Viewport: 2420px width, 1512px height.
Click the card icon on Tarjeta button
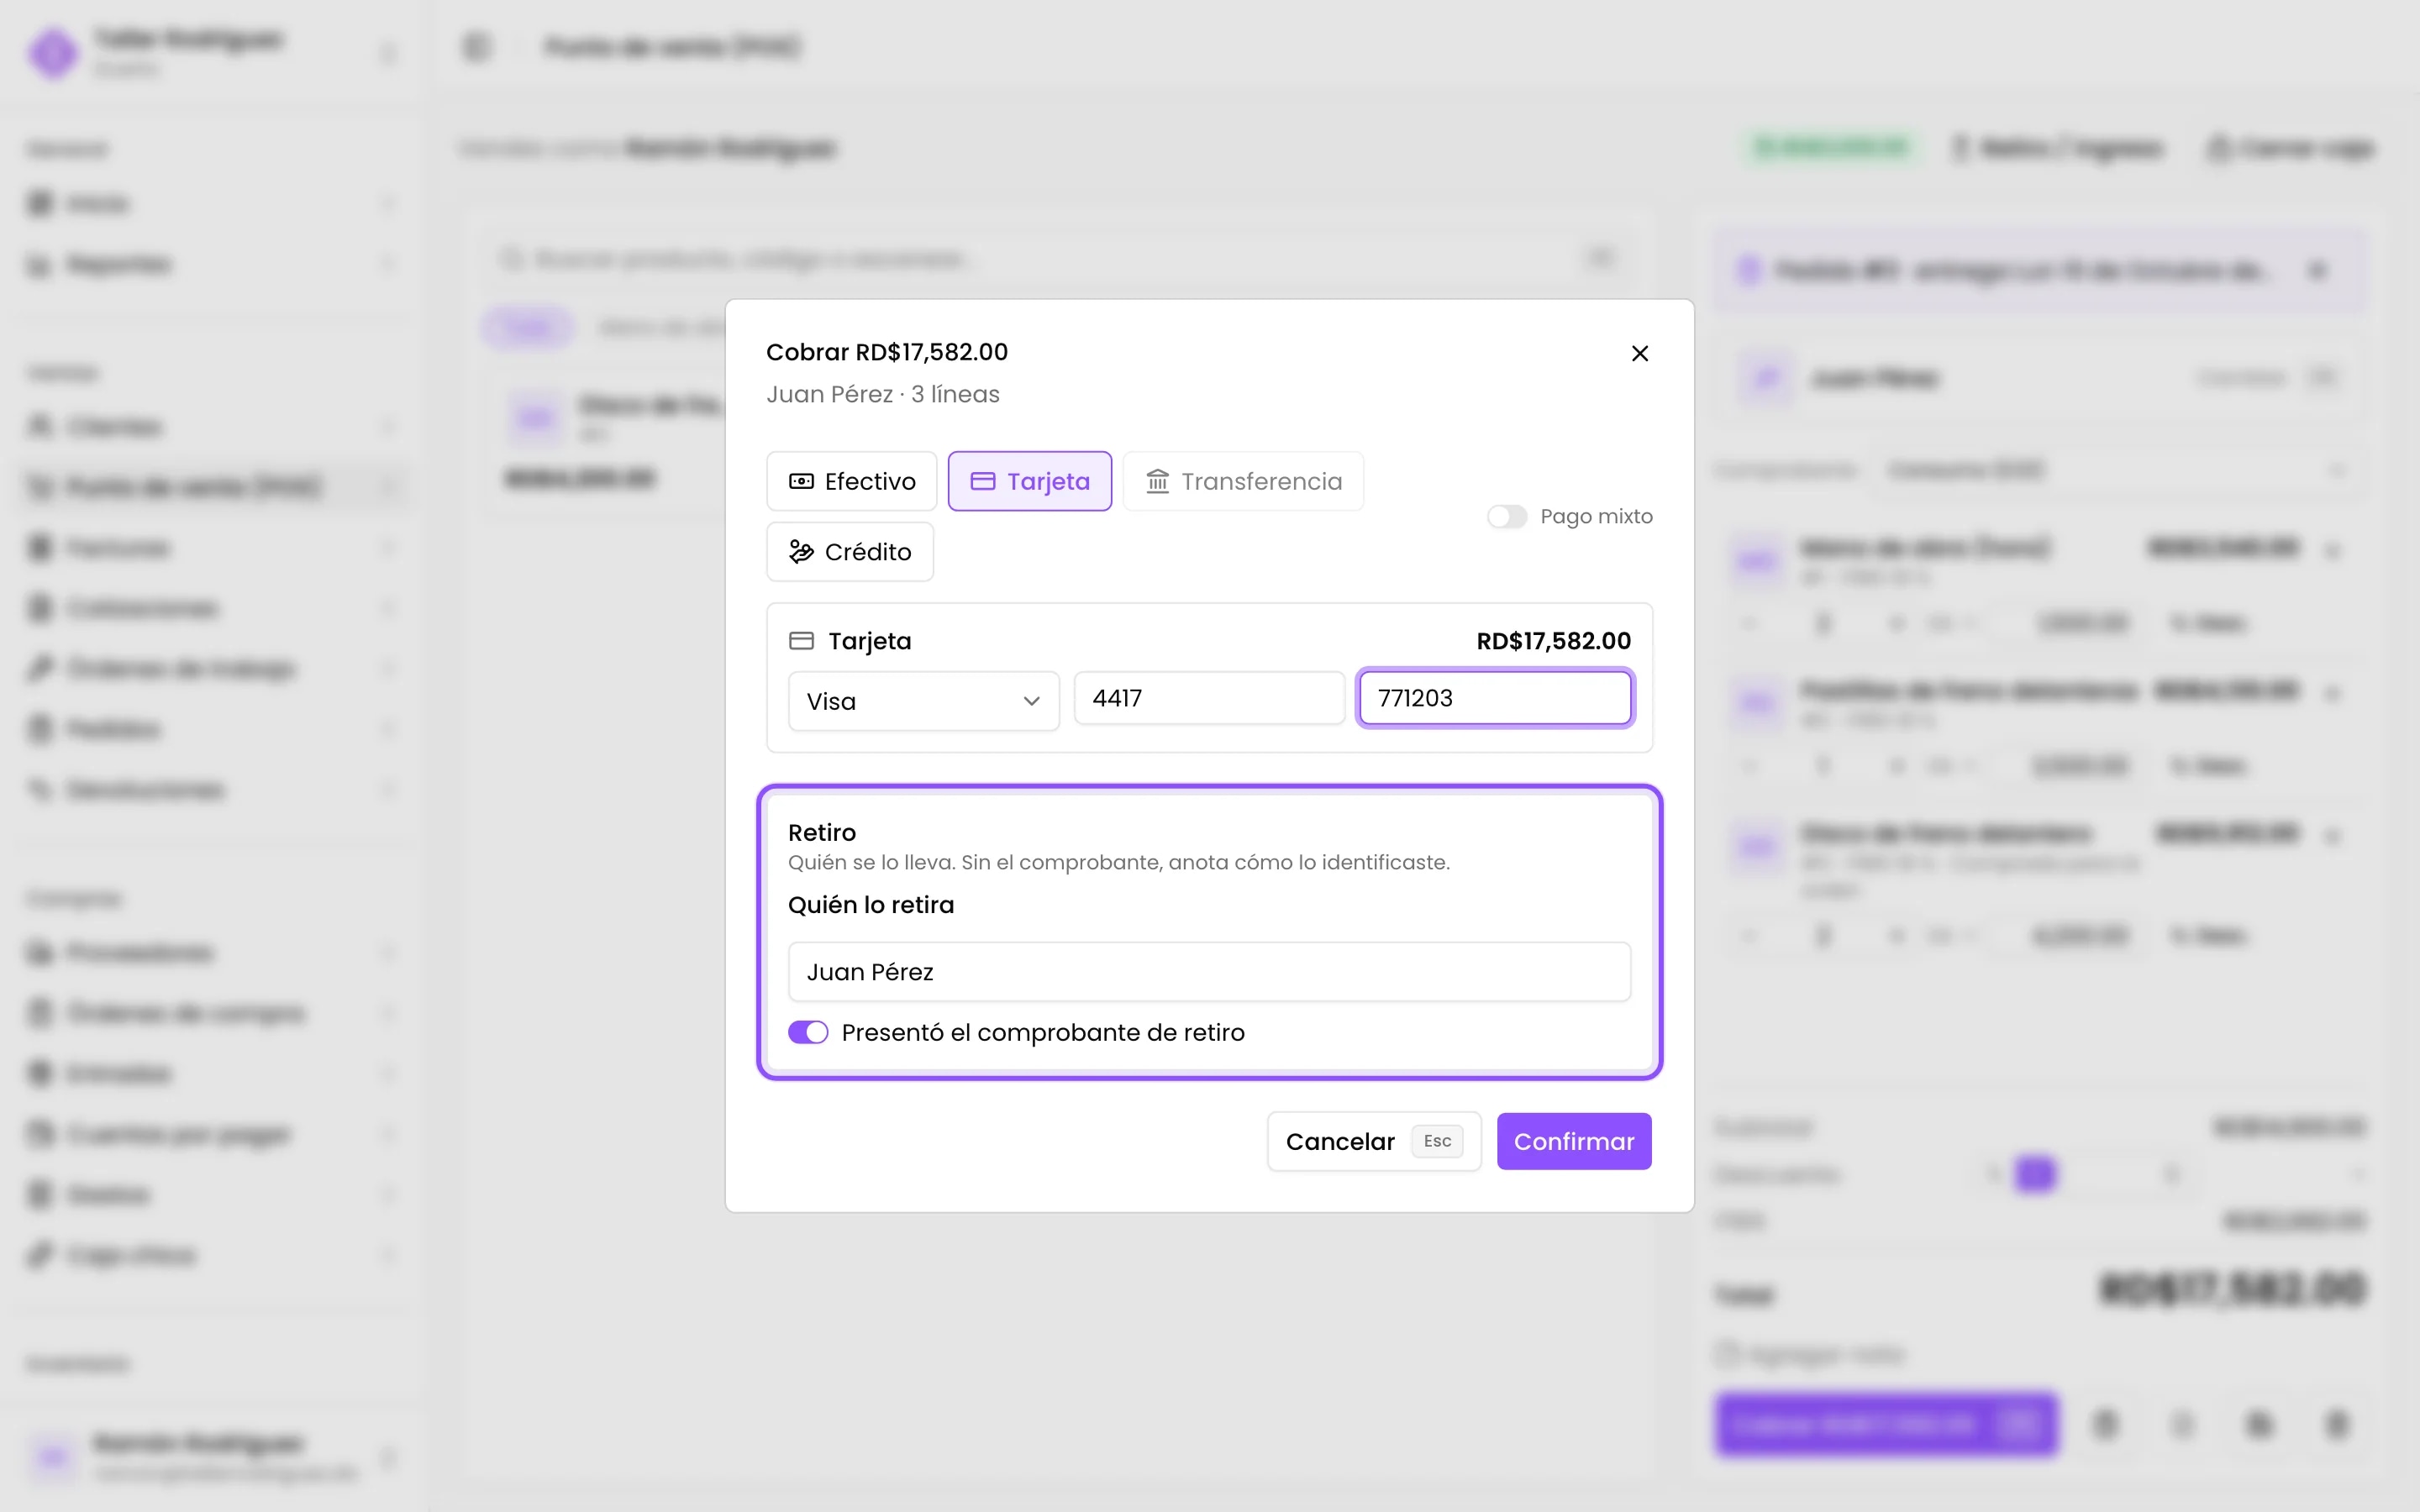pos(983,481)
